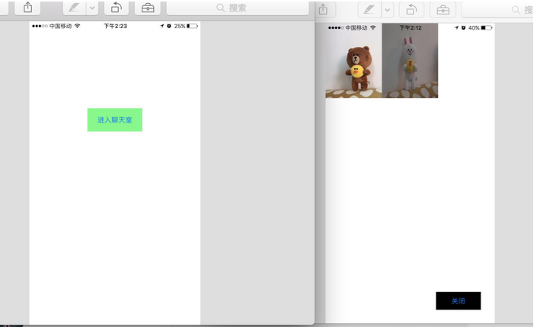The image size is (534, 327).
Task: Click 中国移动 carrier text in left phone
Action: pos(61,26)
